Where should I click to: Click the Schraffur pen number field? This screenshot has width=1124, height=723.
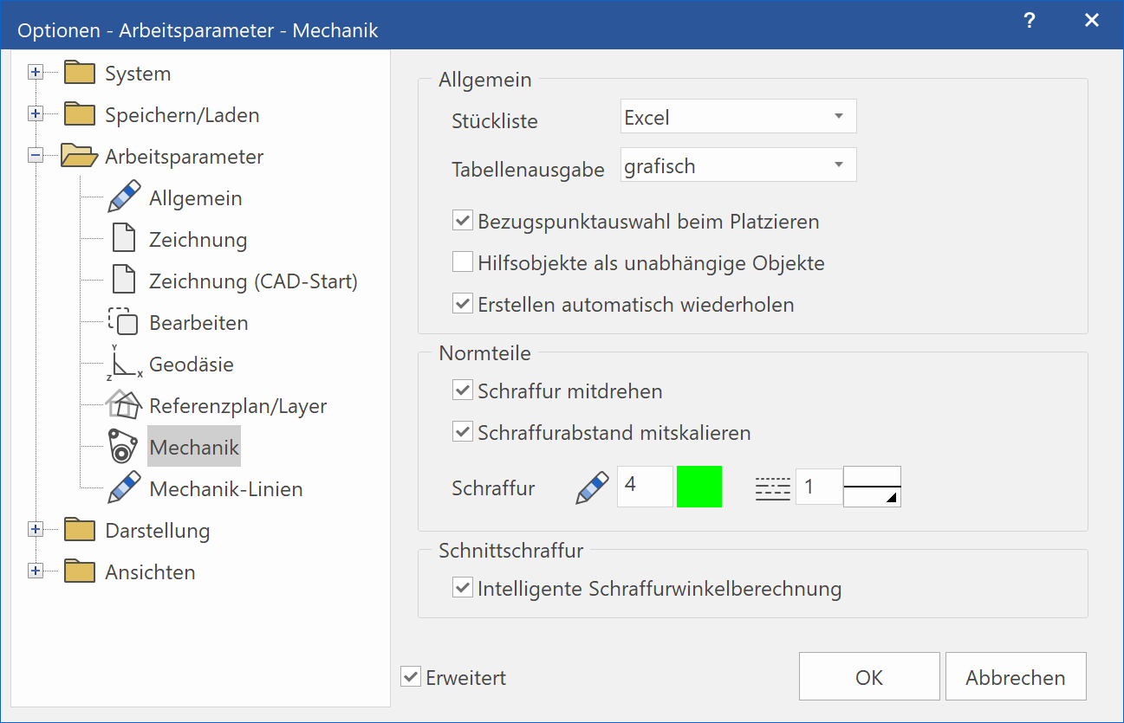(x=645, y=487)
